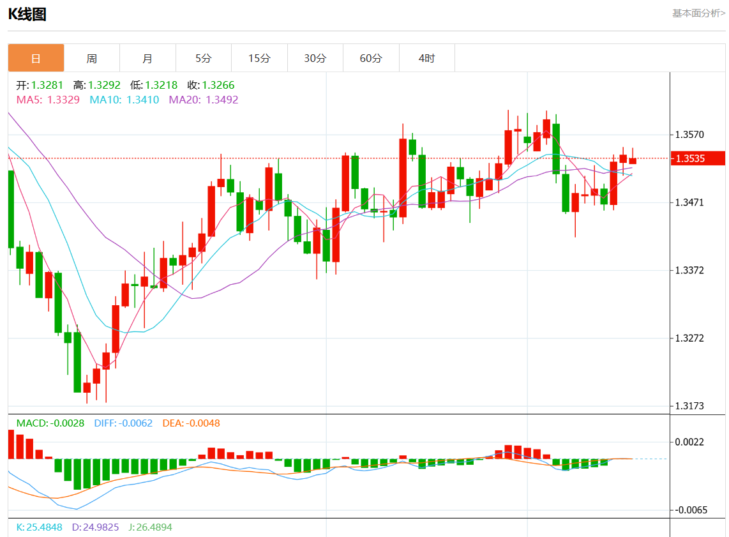Image resolution: width=729 pixels, height=537 pixels.
Task: Select the 日 daily chart tab
Action: pyautogui.click(x=36, y=58)
